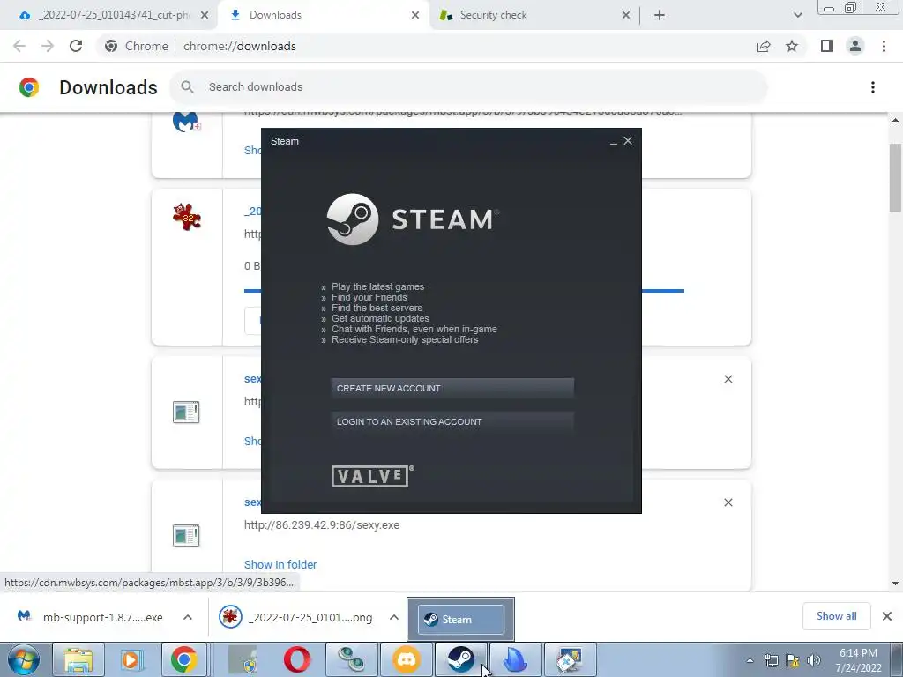Open the tab search chevron
903x677 pixels.
click(x=797, y=16)
